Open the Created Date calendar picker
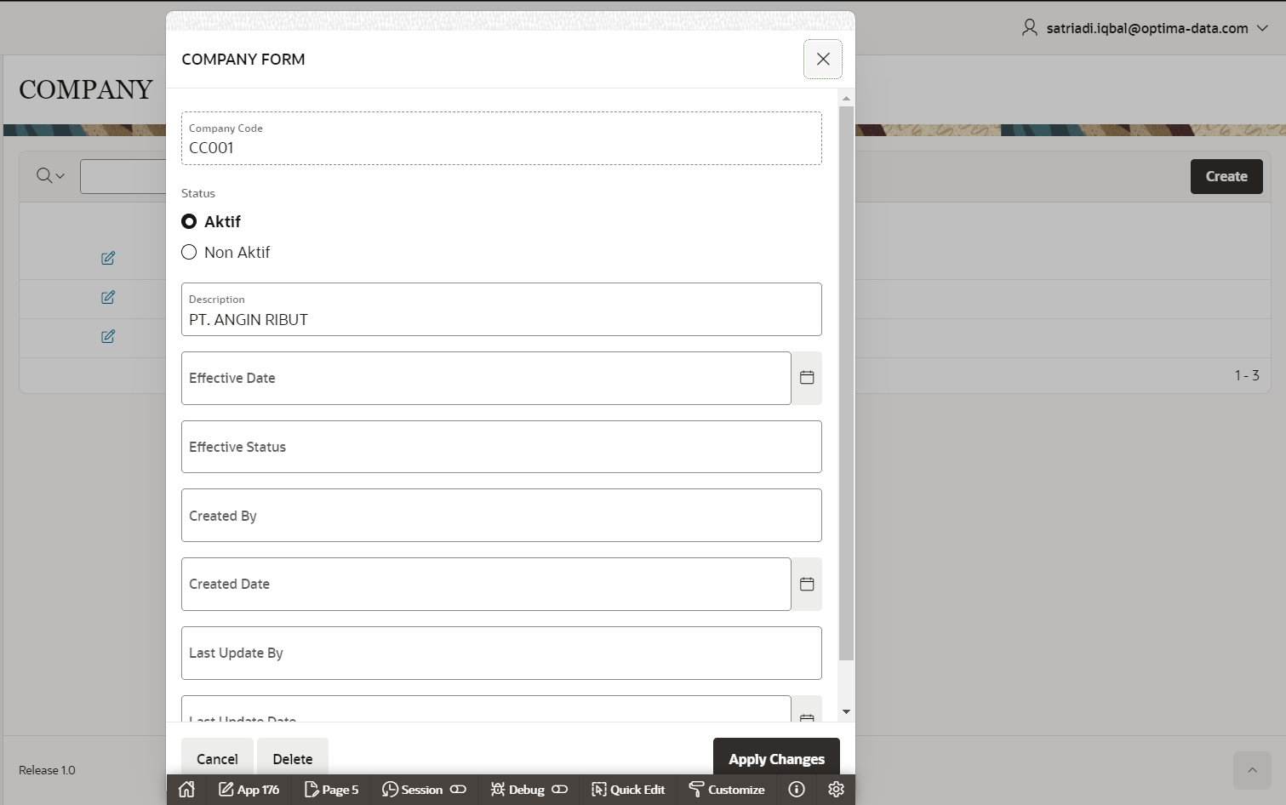Image resolution: width=1286 pixels, height=805 pixels. pyautogui.click(x=807, y=584)
